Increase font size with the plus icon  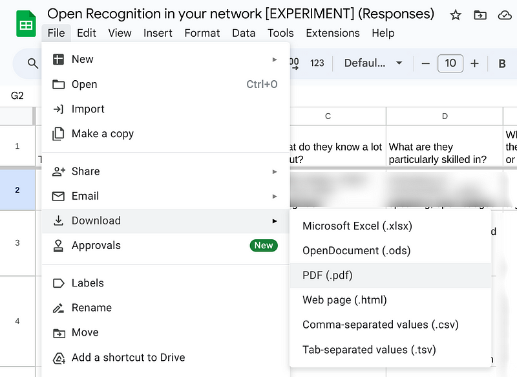click(473, 63)
